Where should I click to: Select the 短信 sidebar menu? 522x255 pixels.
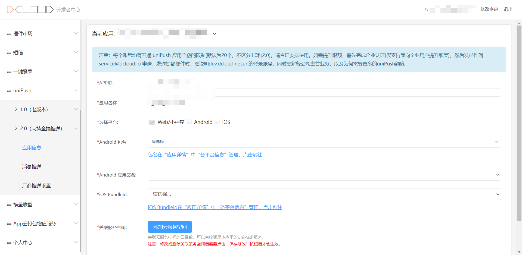coord(40,52)
